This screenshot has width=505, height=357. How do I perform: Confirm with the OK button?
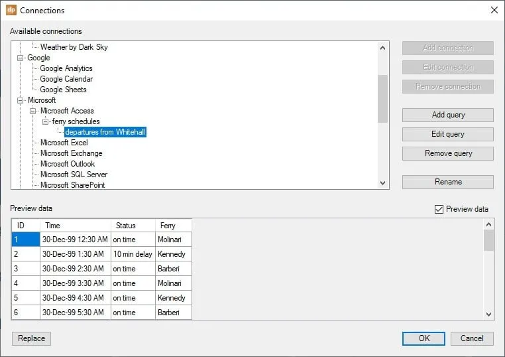click(423, 338)
